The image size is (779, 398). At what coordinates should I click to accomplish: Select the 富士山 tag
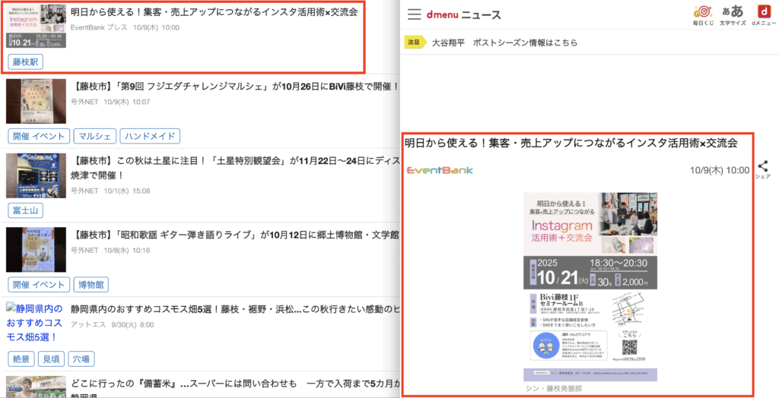pyautogui.click(x=25, y=210)
